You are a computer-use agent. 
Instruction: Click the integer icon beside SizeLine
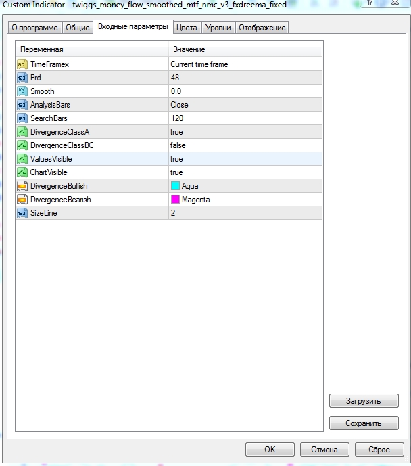22,213
